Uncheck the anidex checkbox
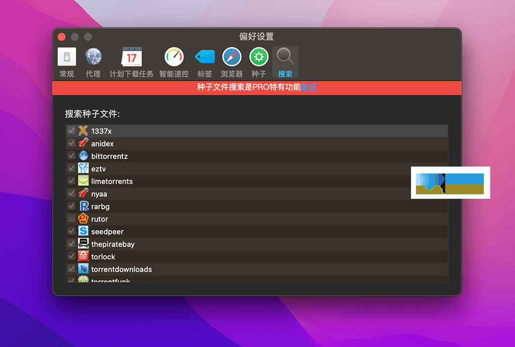This screenshot has width=515, height=347. tap(71, 143)
